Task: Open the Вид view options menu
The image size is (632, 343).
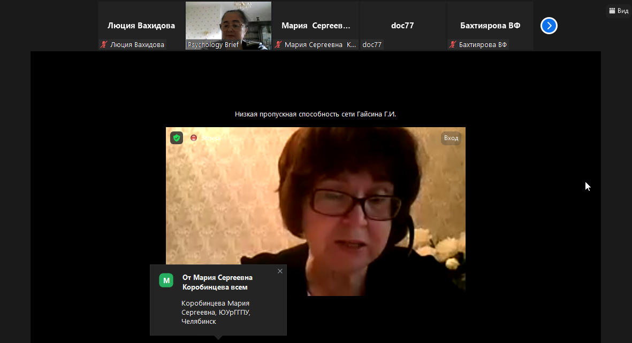Action: [x=619, y=10]
